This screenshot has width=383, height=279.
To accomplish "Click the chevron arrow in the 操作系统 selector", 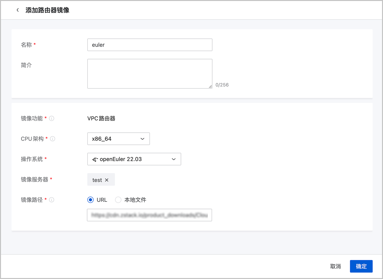I will tap(174, 159).
